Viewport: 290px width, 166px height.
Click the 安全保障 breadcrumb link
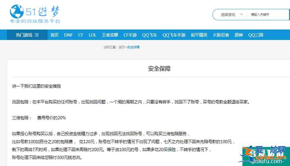point(133,47)
